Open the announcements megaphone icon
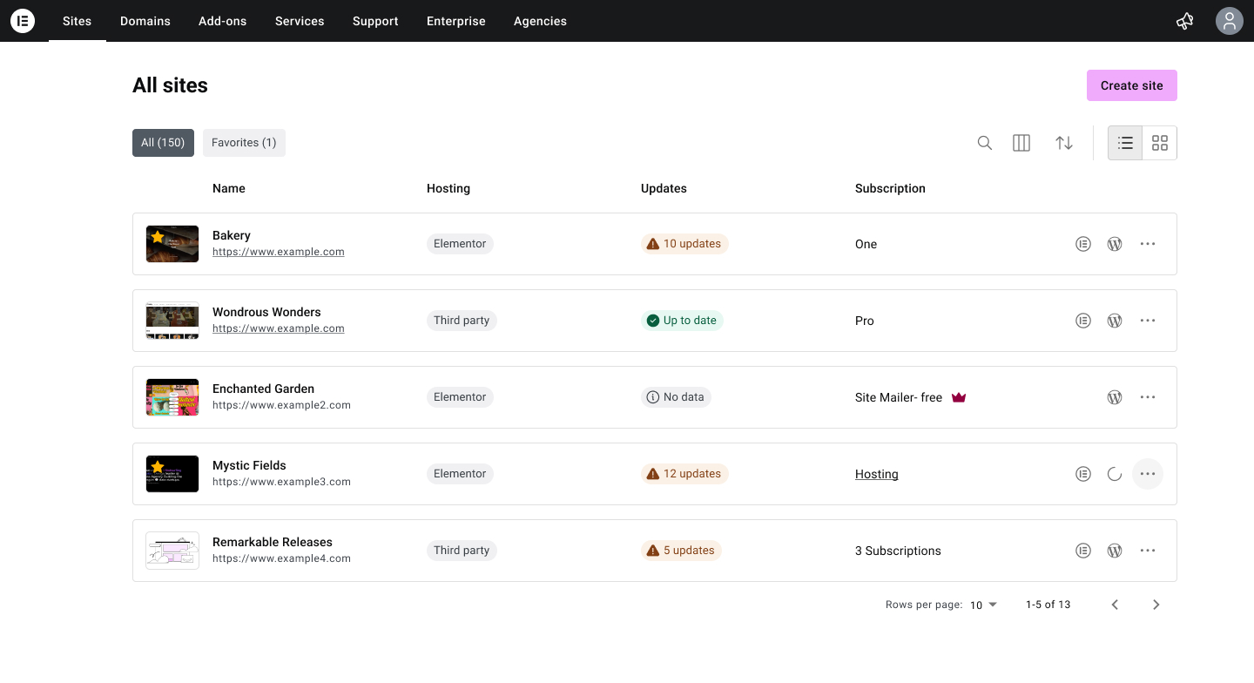This screenshot has height=683, width=1254. point(1184,21)
